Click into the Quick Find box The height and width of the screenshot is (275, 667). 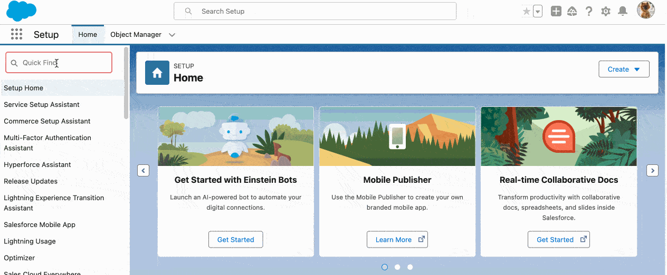59,63
